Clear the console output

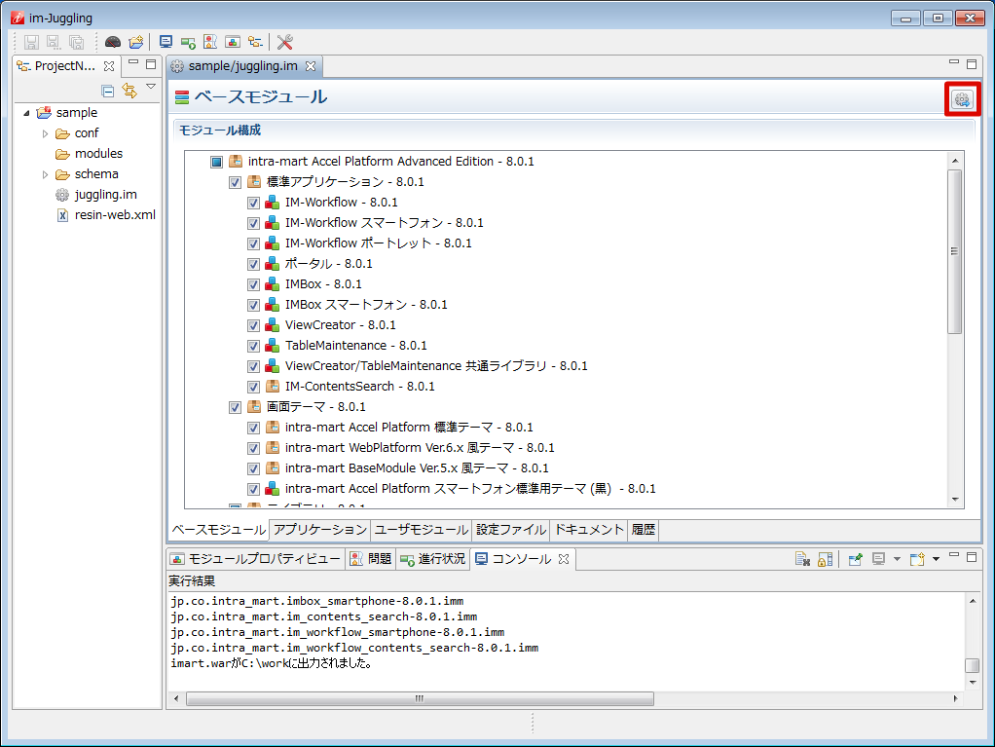[802, 559]
